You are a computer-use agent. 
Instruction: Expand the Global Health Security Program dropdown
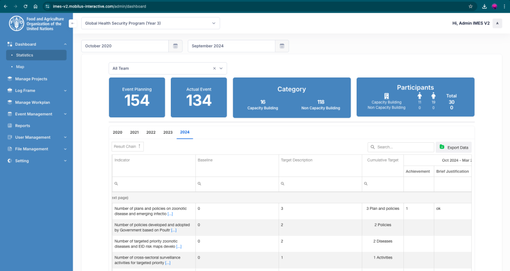(x=214, y=23)
